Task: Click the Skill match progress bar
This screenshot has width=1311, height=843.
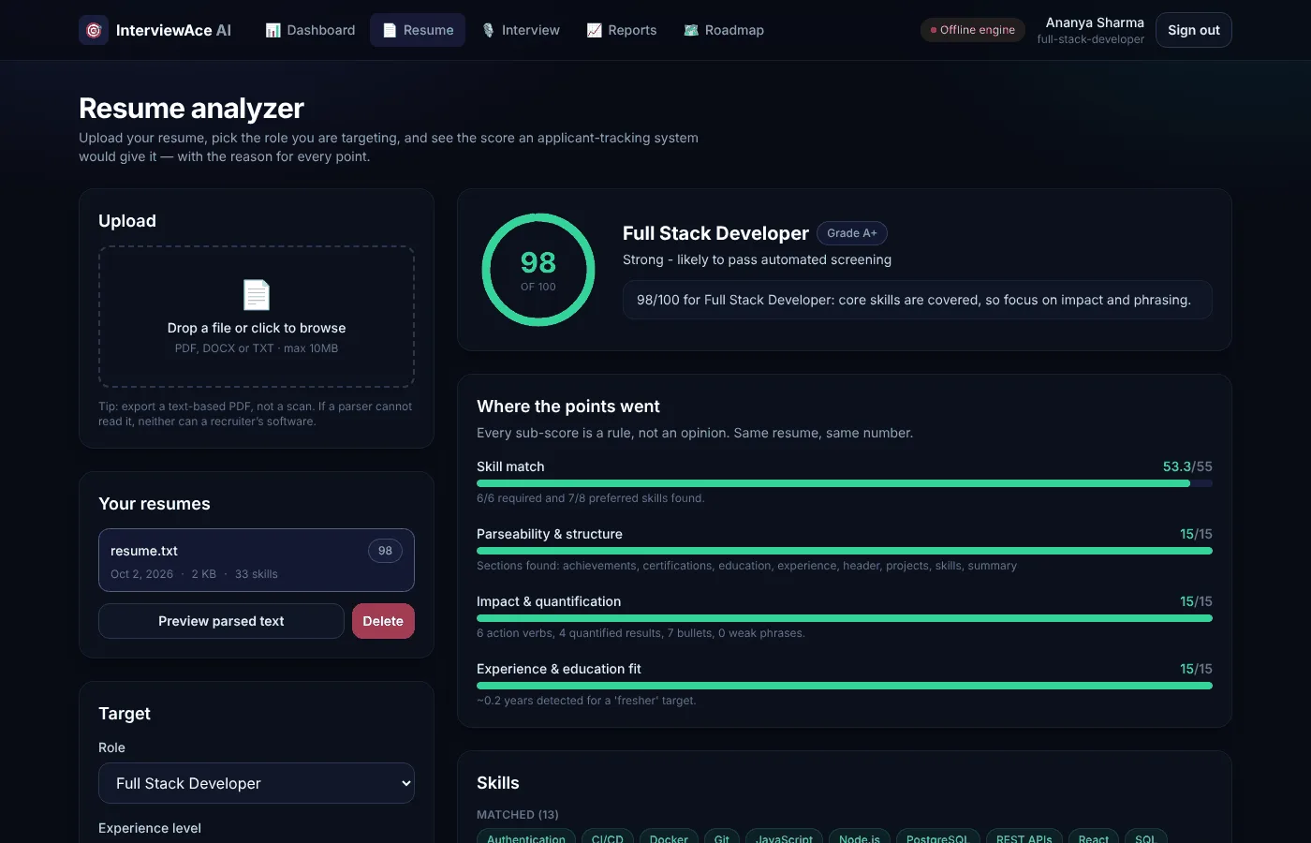Action: [x=845, y=483]
